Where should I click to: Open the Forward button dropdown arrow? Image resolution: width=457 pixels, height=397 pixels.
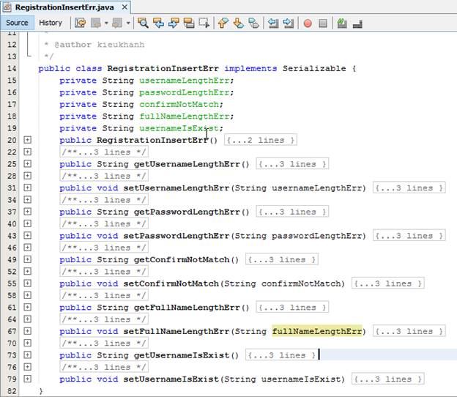tap(128, 23)
